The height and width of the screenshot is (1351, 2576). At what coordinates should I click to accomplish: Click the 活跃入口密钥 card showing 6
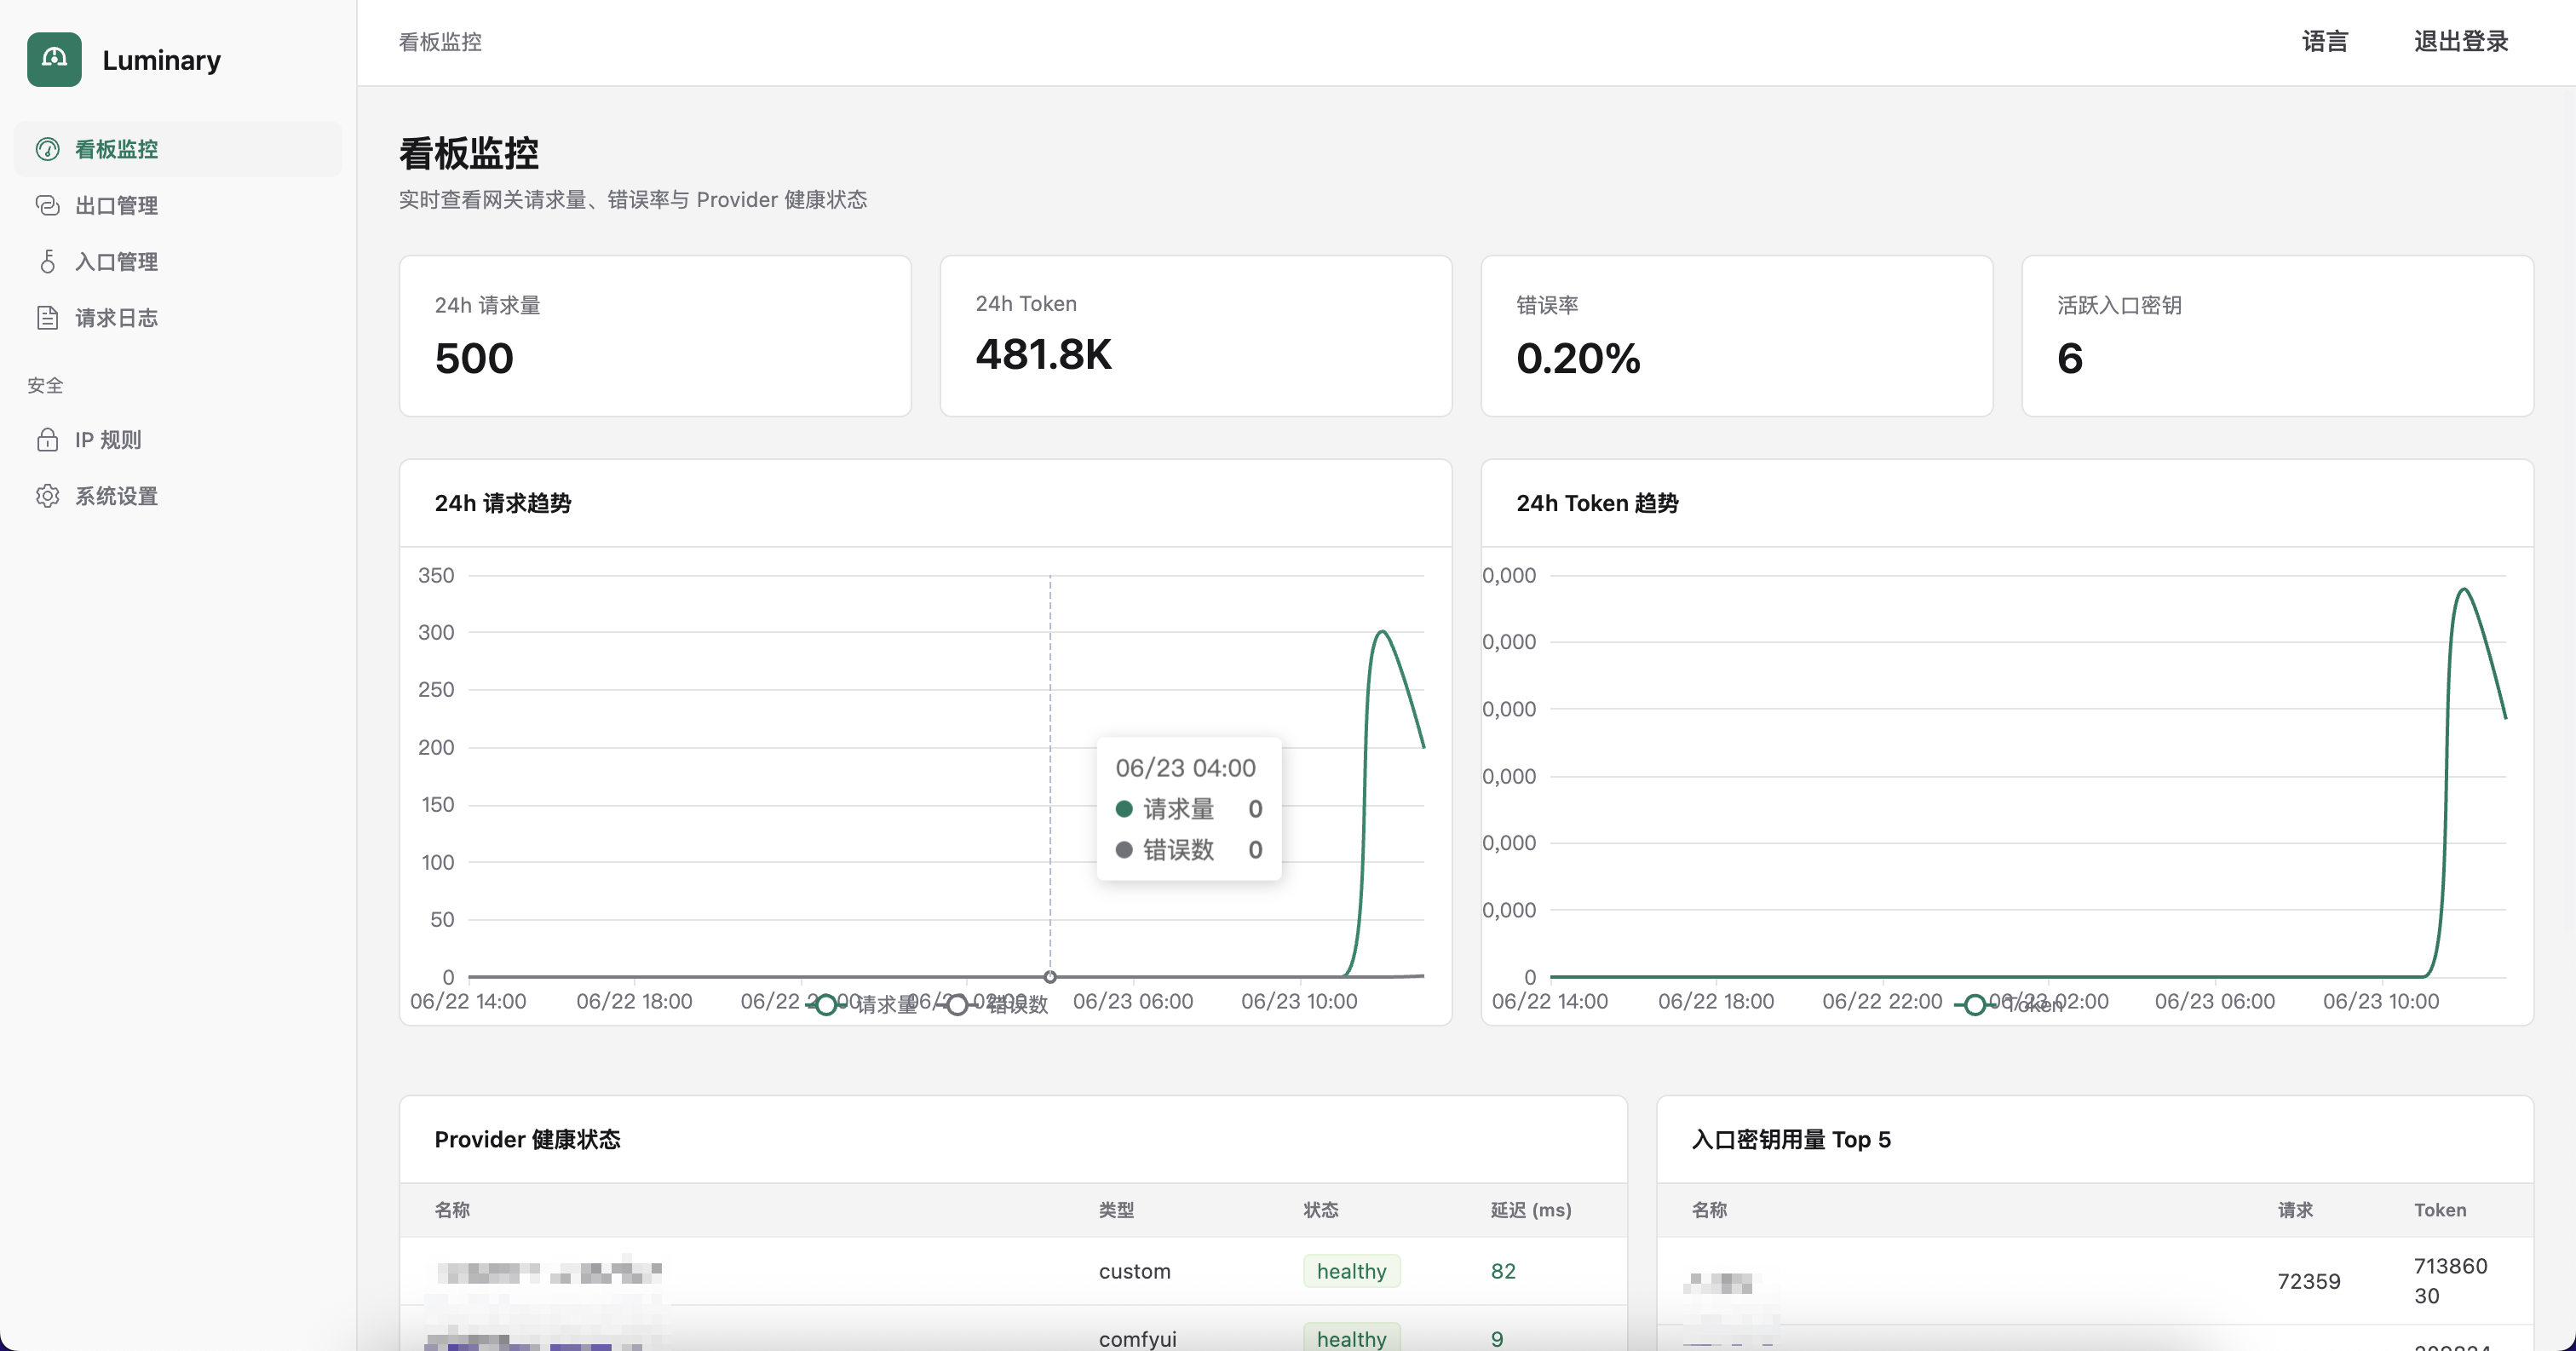click(2278, 336)
